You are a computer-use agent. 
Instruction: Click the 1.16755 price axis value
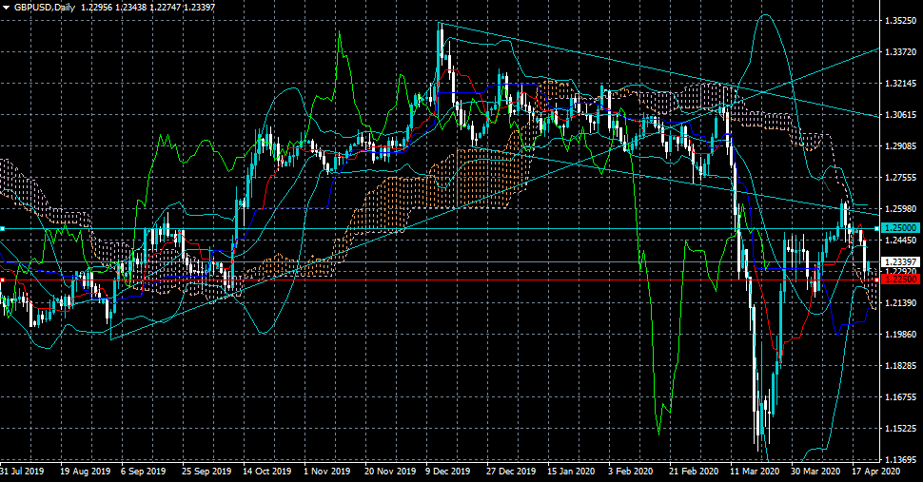pyautogui.click(x=900, y=396)
